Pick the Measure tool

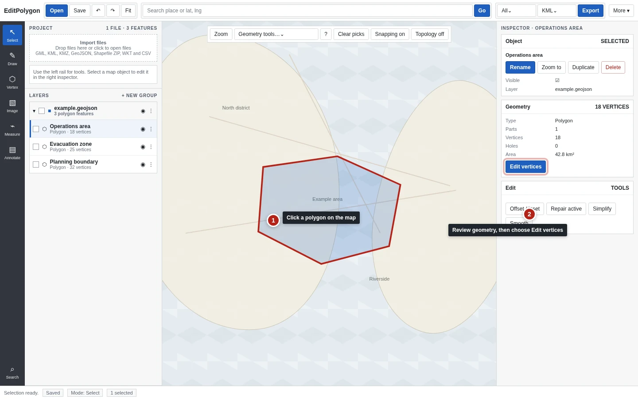12,129
